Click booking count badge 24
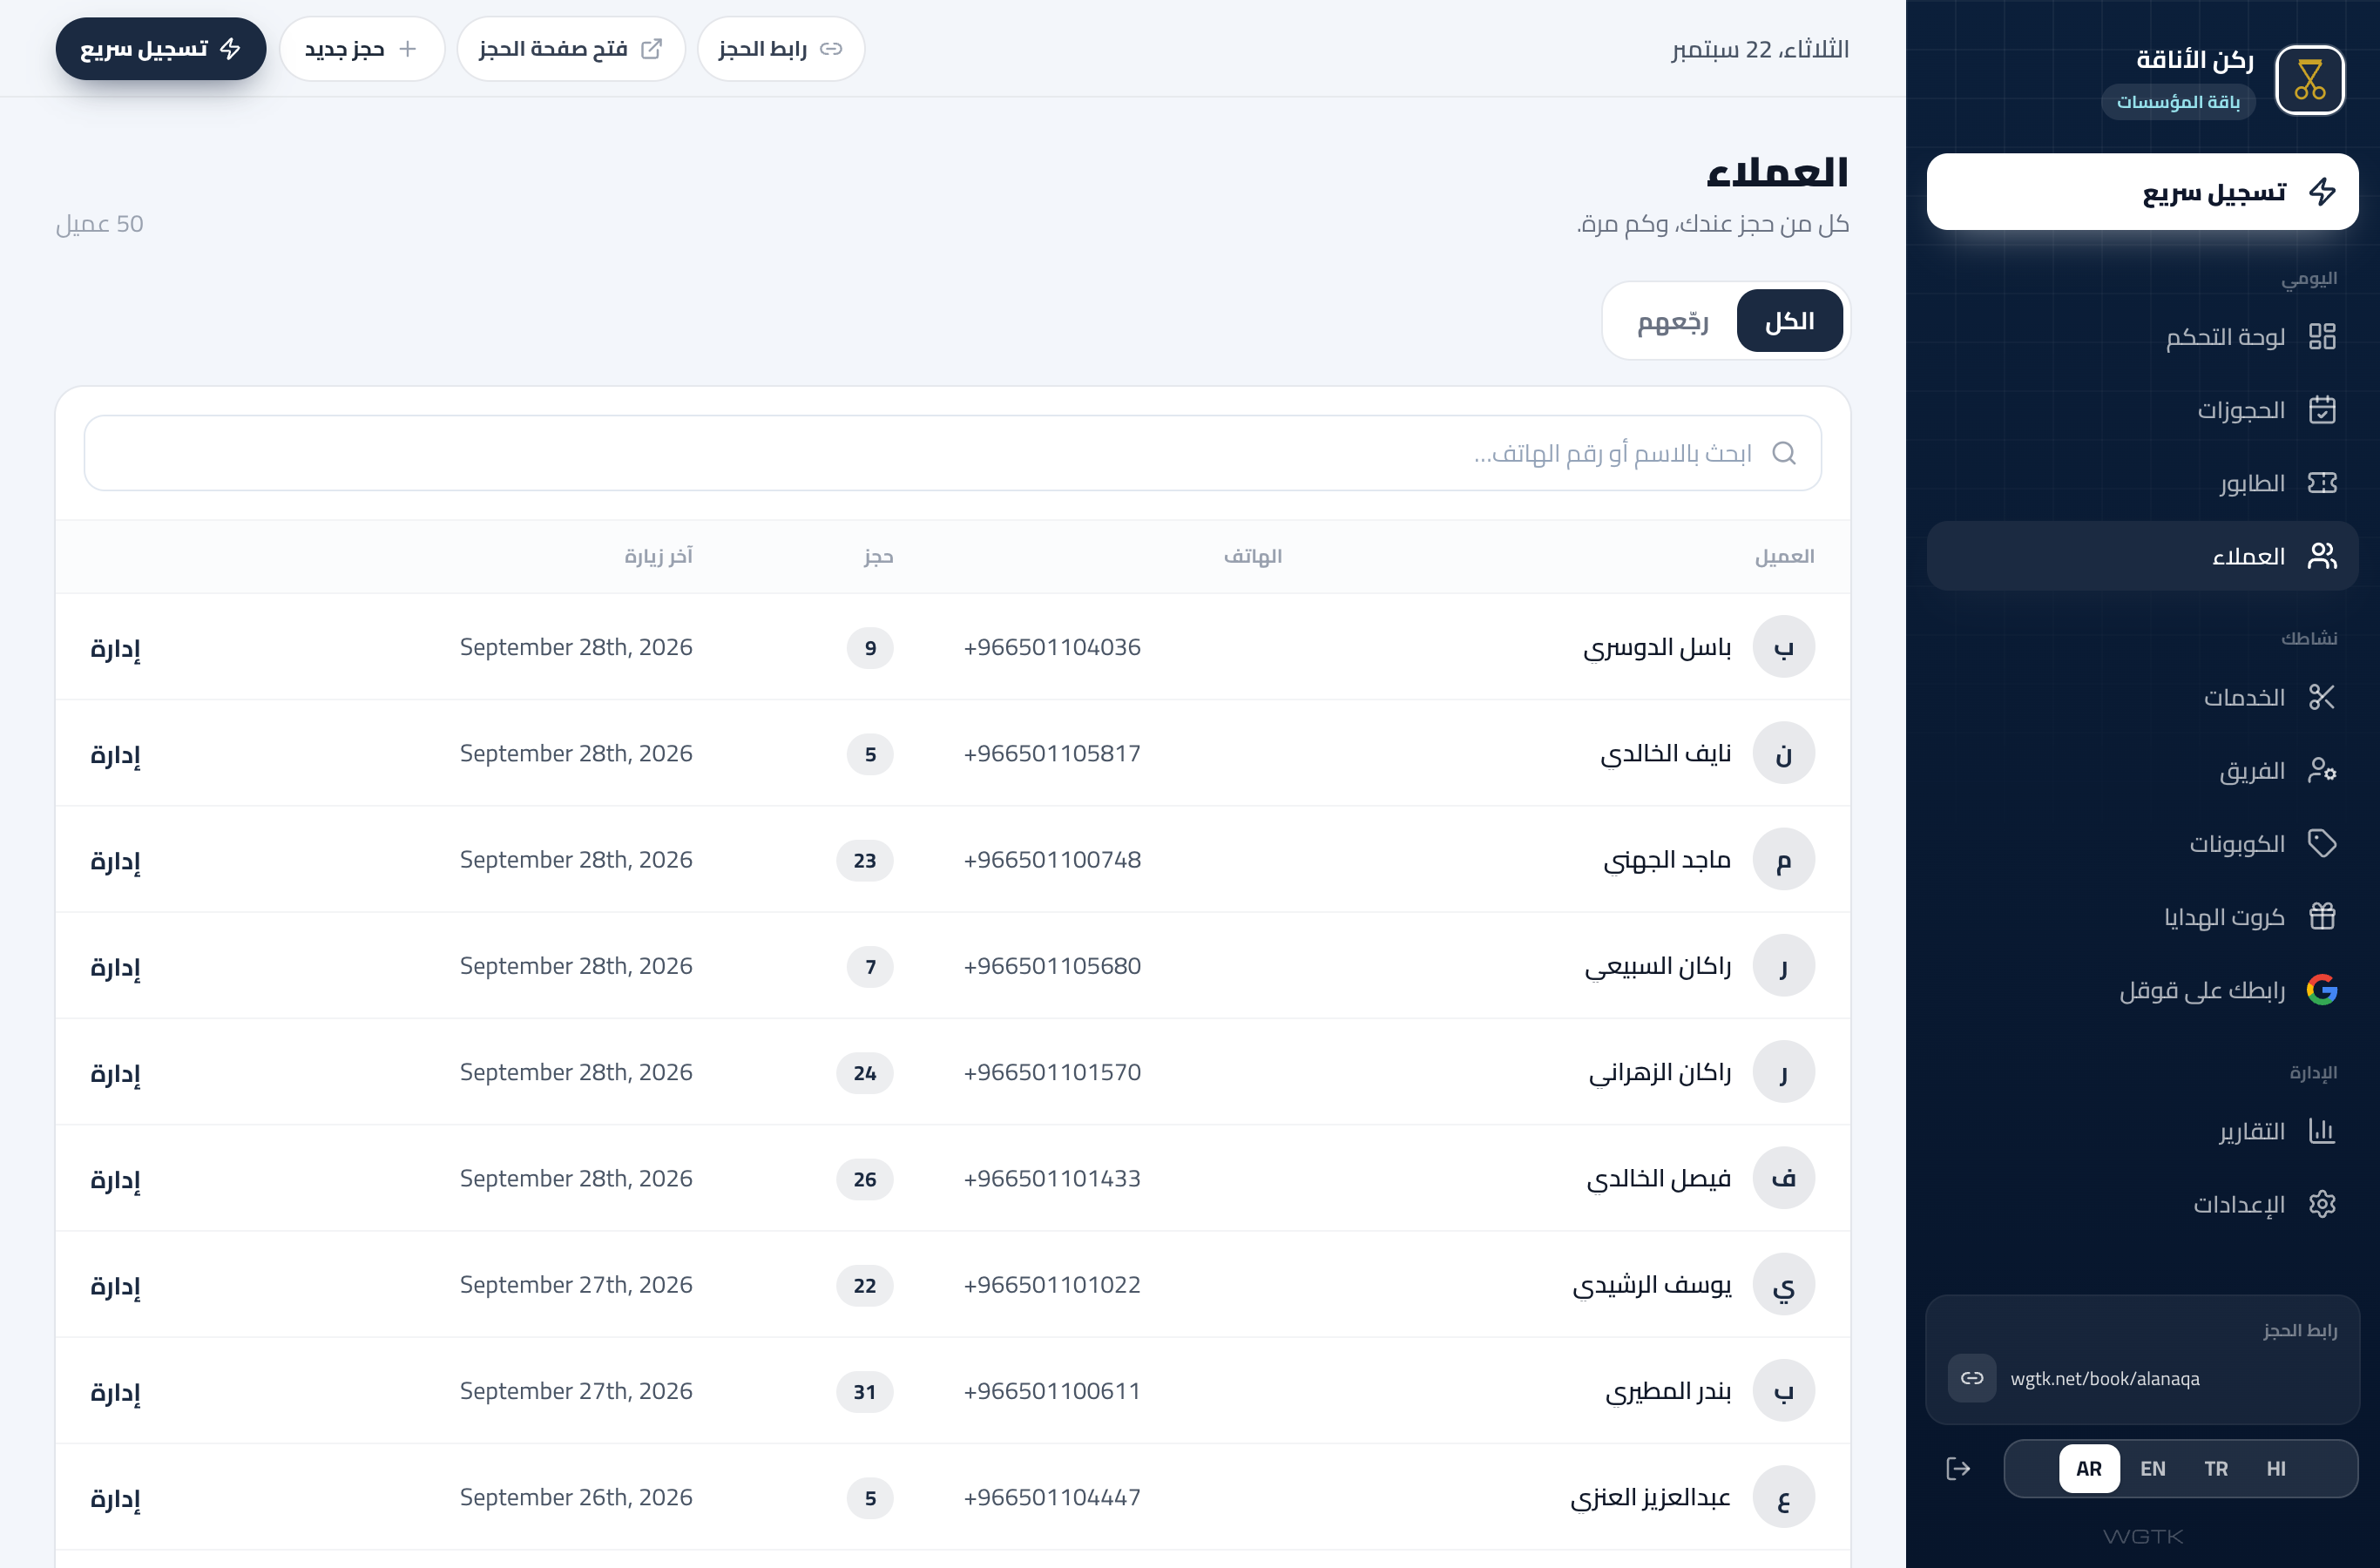The image size is (2380, 1568). click(x=864, y=1073)
